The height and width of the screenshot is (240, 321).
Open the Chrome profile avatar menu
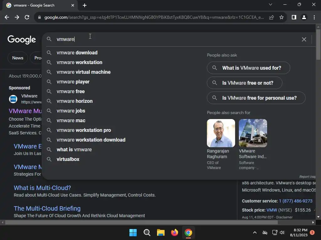point(304,17)
